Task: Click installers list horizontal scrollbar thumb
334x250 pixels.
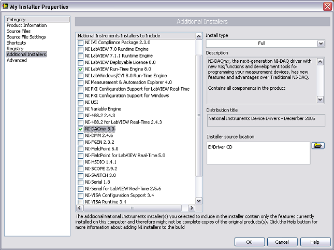Action: coord(133,208)
